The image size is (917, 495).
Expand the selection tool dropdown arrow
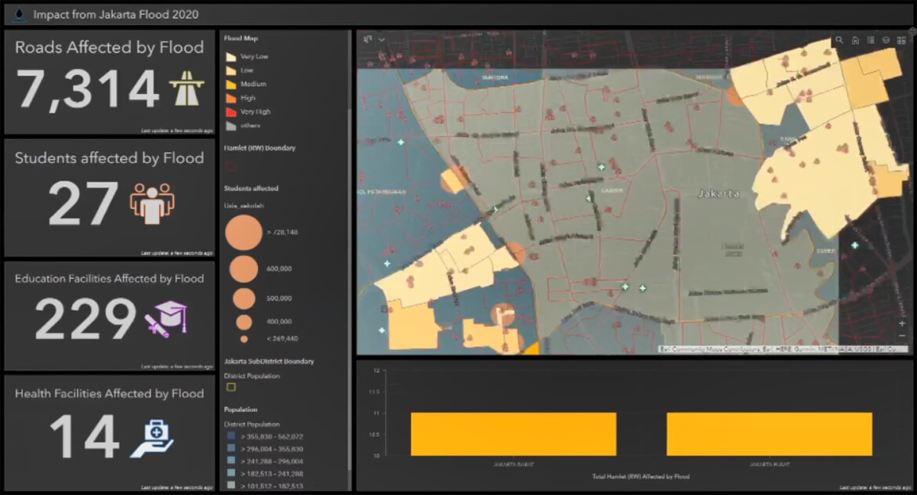point(382,40)
